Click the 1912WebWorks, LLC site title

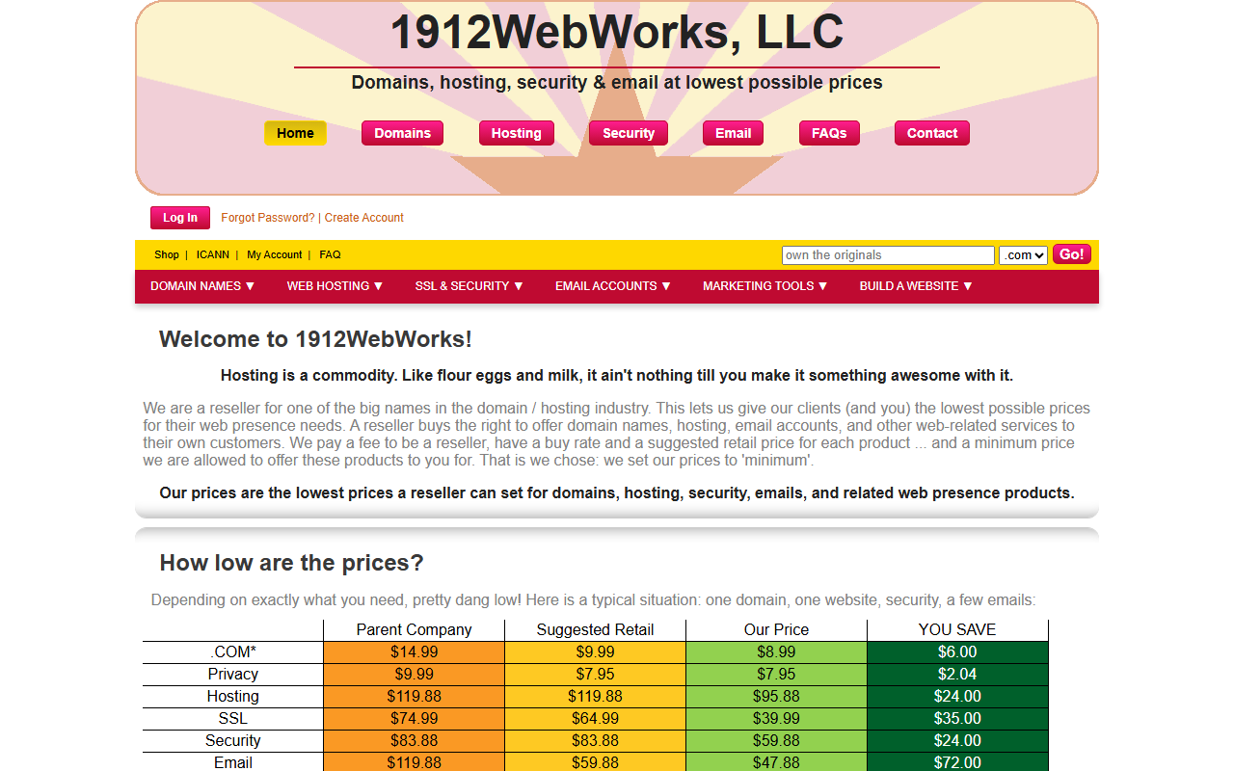[617, 32]
